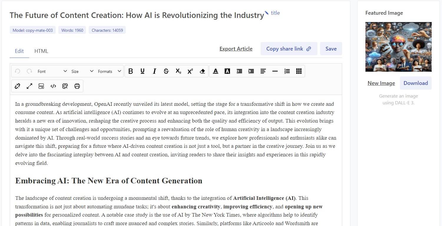
Task: Toggle underline formatting
Action: click(x=143, y=71)
